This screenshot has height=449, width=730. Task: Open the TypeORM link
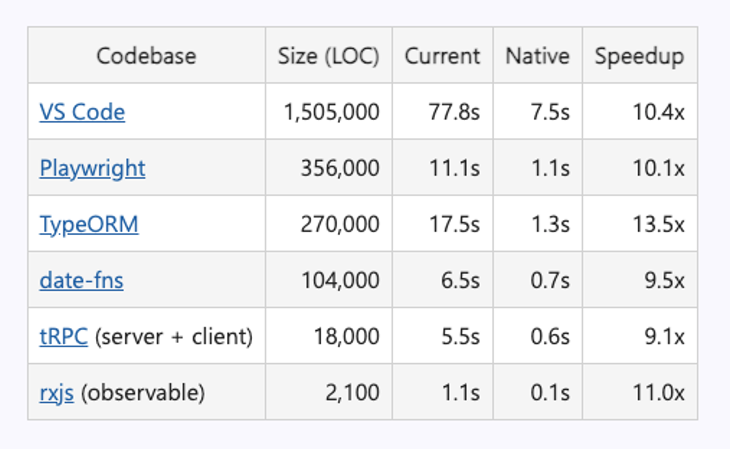[89, 225]
